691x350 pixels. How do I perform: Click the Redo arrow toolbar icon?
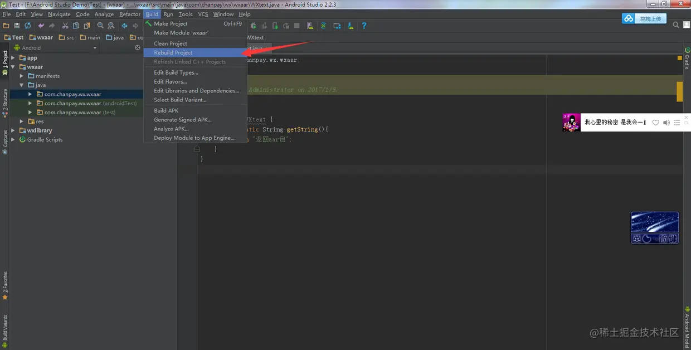[52, 26]
